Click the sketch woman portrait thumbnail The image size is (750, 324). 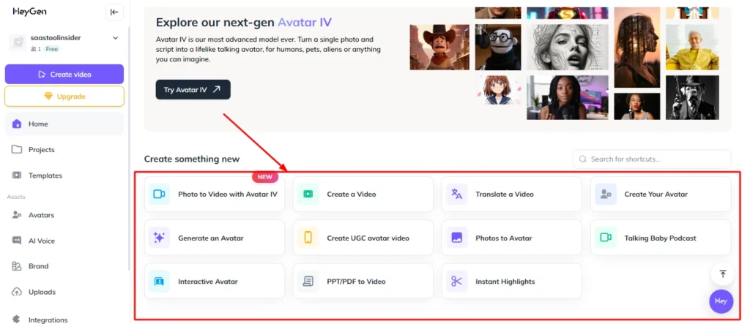(568, 48)
